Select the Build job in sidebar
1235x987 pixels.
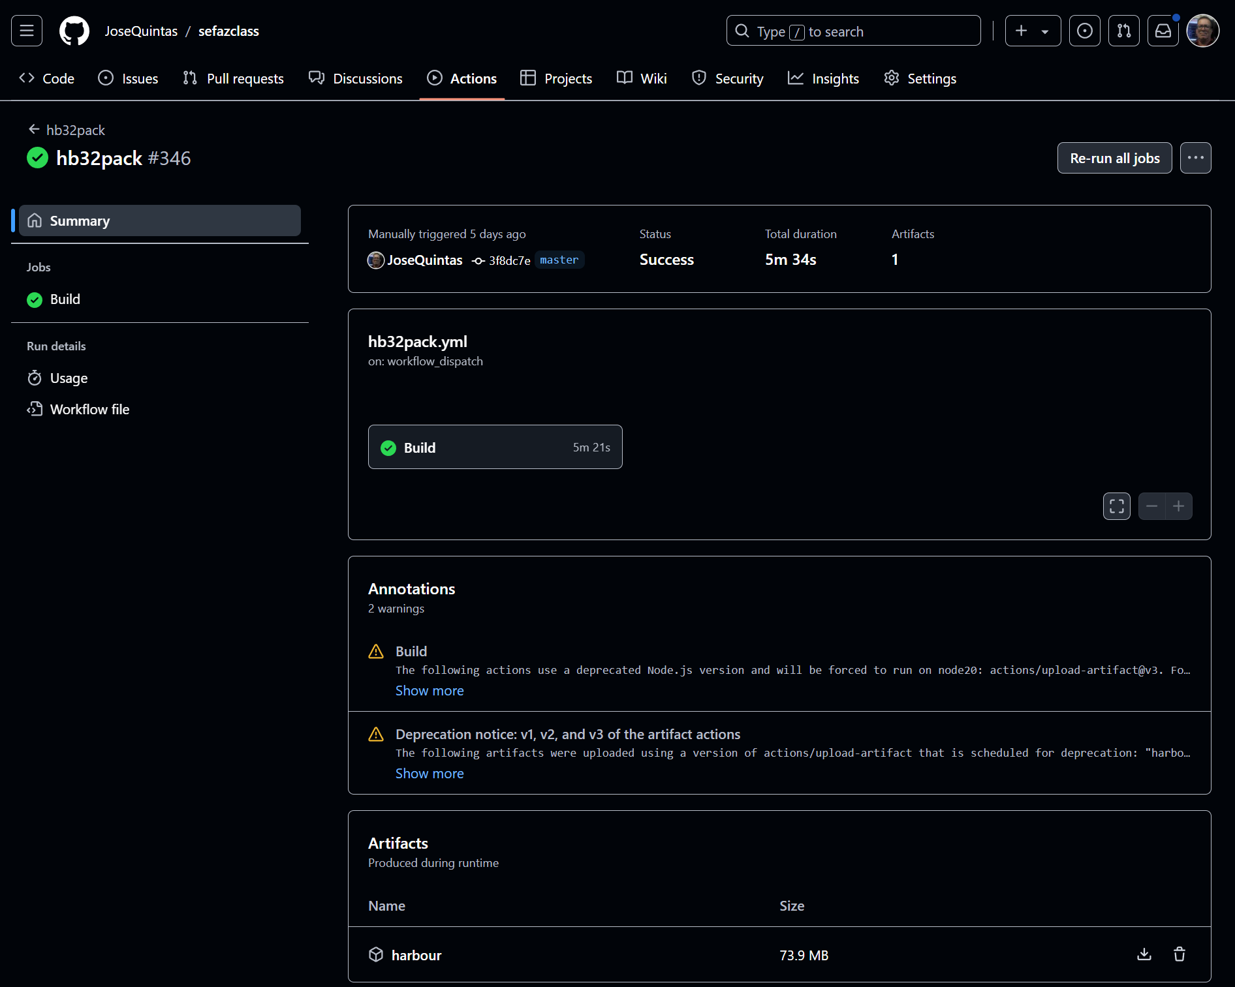(65, 299)
